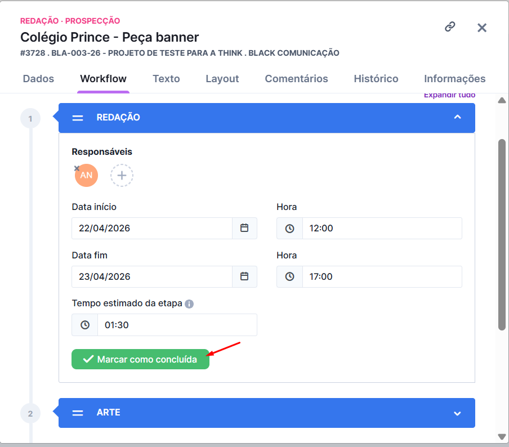The height and width of the screenshot is (447, 509).
Task: Switch to the Texto tab
Action: click(166, 79)
